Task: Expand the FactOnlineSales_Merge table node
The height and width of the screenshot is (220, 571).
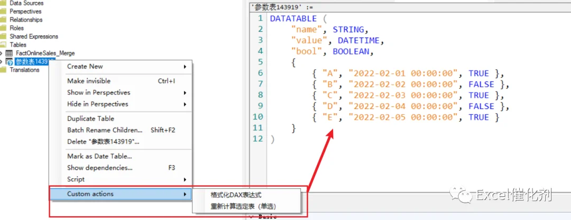Action: pyautogui.click(x=2, y=53)
